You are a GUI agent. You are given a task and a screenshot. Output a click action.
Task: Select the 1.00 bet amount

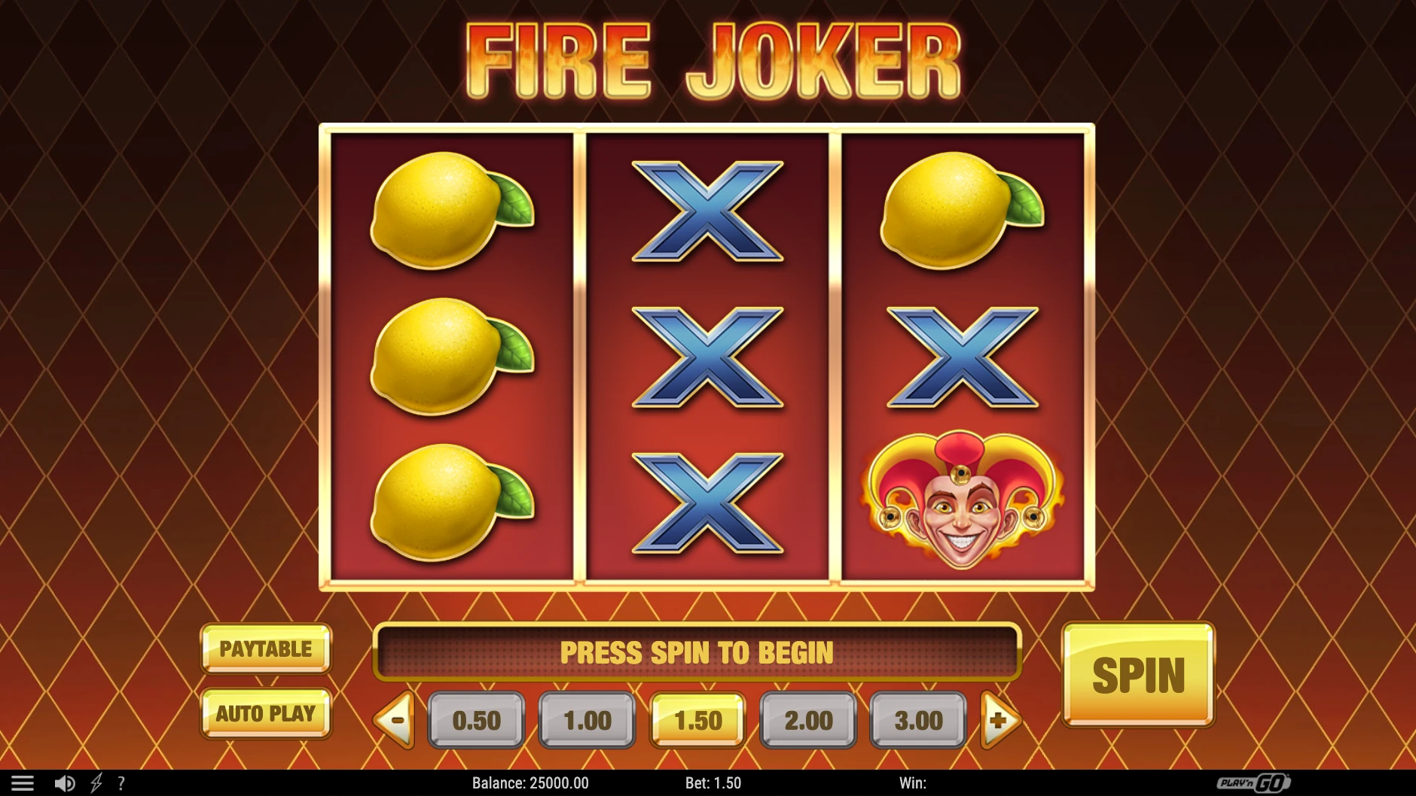pyautogui.click(x=587, y=720)
